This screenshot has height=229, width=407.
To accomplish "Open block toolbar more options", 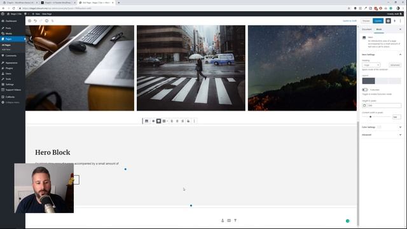I will [194, 121].
